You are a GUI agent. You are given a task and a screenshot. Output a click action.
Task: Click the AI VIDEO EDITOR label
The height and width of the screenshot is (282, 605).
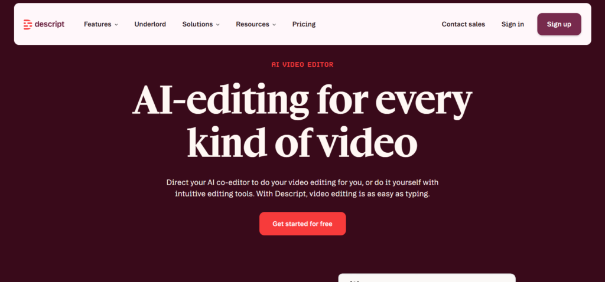click(x=302, y=65)
